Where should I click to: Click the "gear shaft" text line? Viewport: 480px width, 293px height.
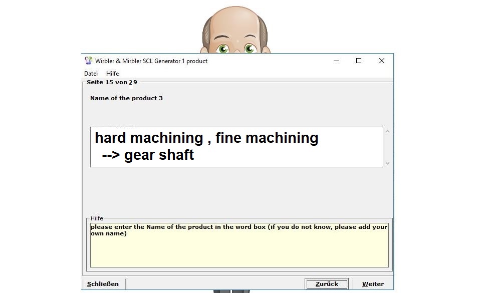pyautogui.click(x=158, y=155)
